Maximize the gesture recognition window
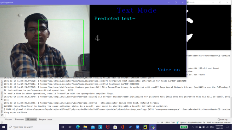Screen dimensions: 232x130 pyautogui.click(x=175, y=2)
